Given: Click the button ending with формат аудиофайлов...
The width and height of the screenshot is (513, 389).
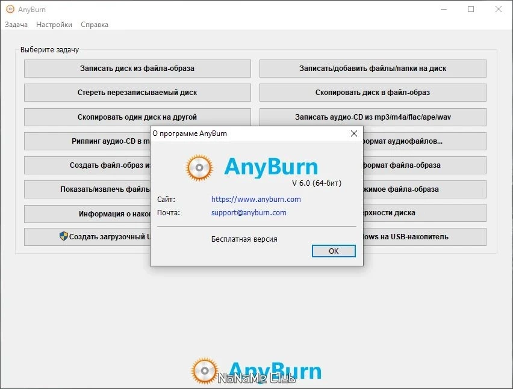Looking at the screenshot, I should pyautogui.click(x=424, y=141).
